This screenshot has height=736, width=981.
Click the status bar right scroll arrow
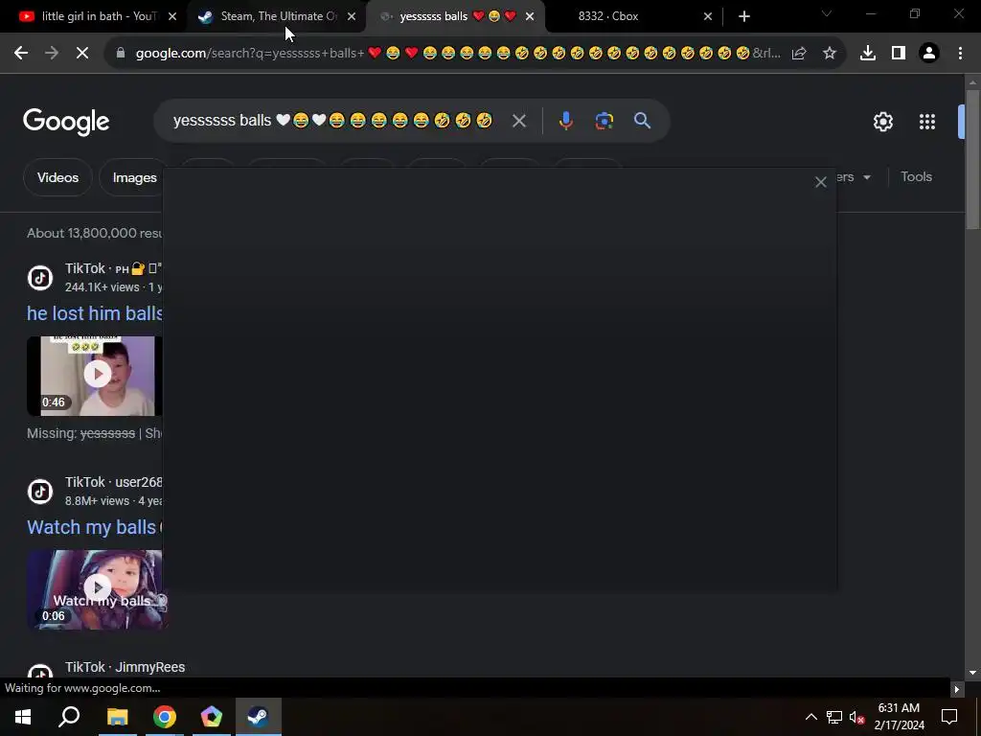coord(957,689)
